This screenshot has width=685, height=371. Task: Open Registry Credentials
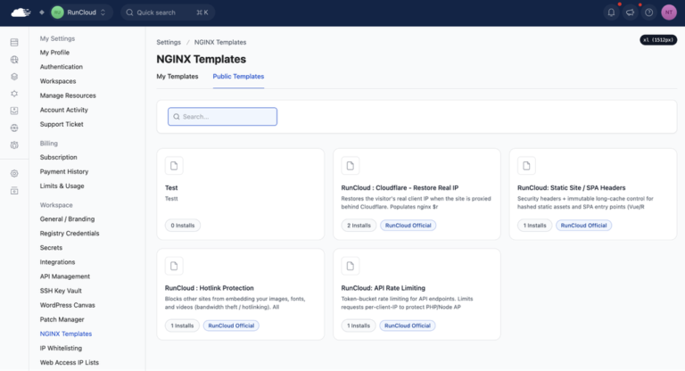click(x=70, y=234)
